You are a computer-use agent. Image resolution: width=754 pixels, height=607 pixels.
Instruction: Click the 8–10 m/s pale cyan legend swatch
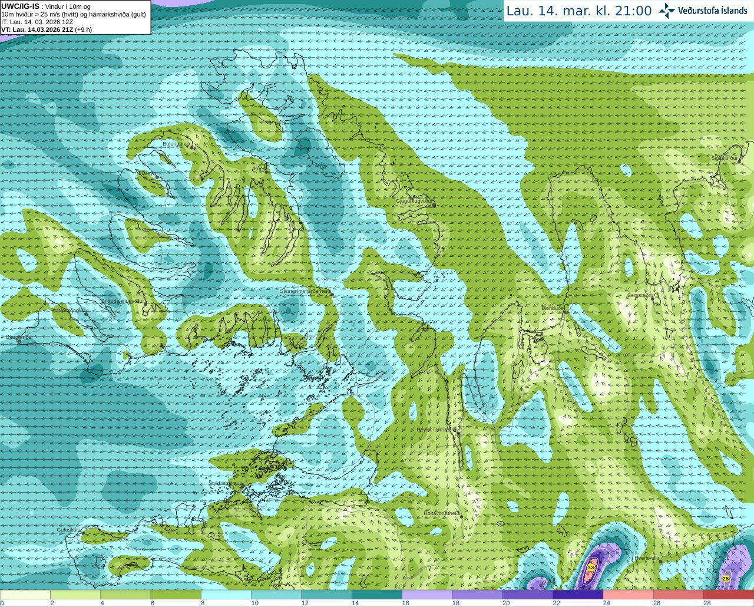tap(226, 595)
